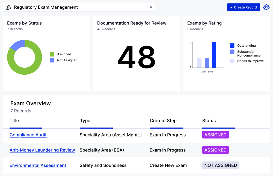Click the NOT ASSIGNED badge on Environmental Assessment
This screenshot has width=273, height=176.
221,165
